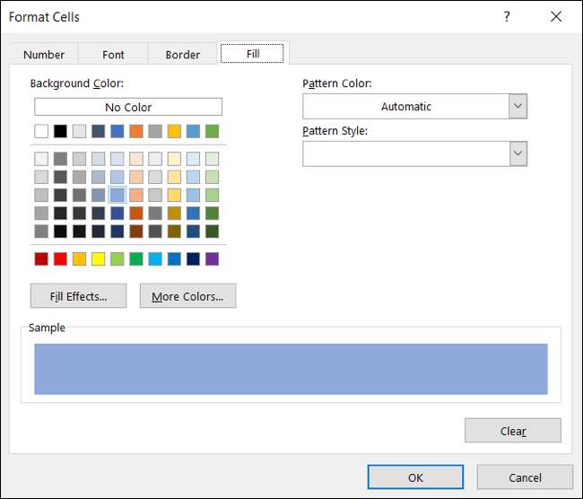
Task: Select the orange swatch in the top row
Action: click(136, 131)
